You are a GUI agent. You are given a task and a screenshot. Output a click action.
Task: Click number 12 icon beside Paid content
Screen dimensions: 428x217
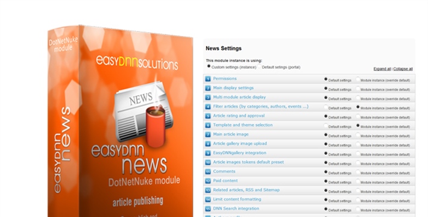(208, 181)
